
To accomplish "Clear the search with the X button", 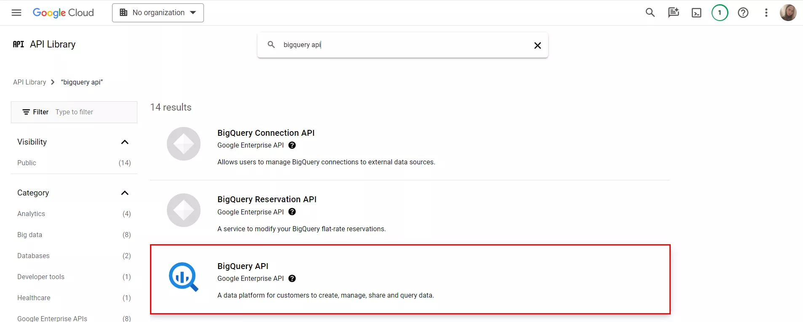I will tap(538, 45).
